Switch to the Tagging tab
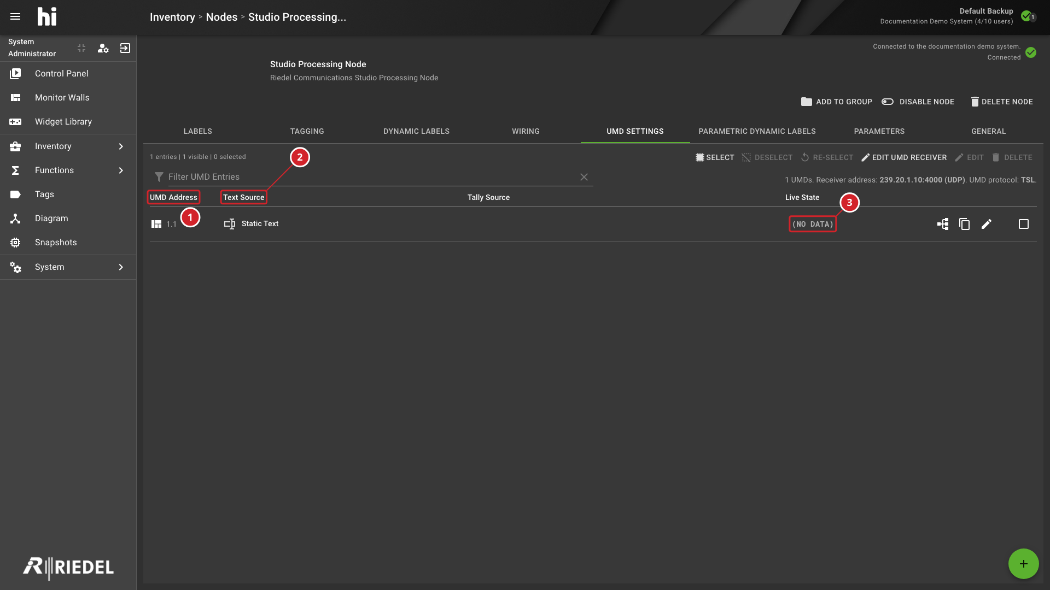 pos(307,131)
